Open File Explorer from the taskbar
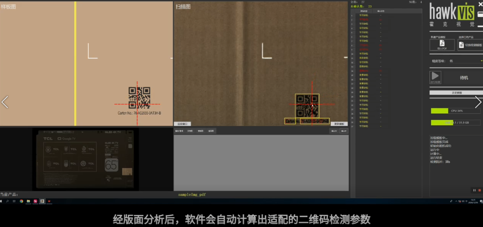This screenshot has height=227, width=483. tap(28, 201)
